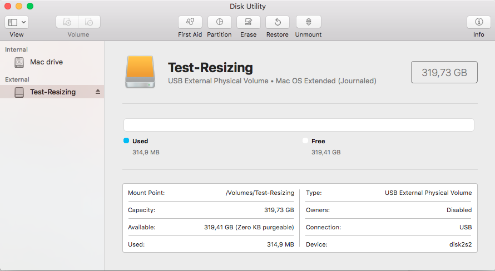Screen dimensions: 495x271
Task: Click the add volume button
Action: (x=67, y=22)
